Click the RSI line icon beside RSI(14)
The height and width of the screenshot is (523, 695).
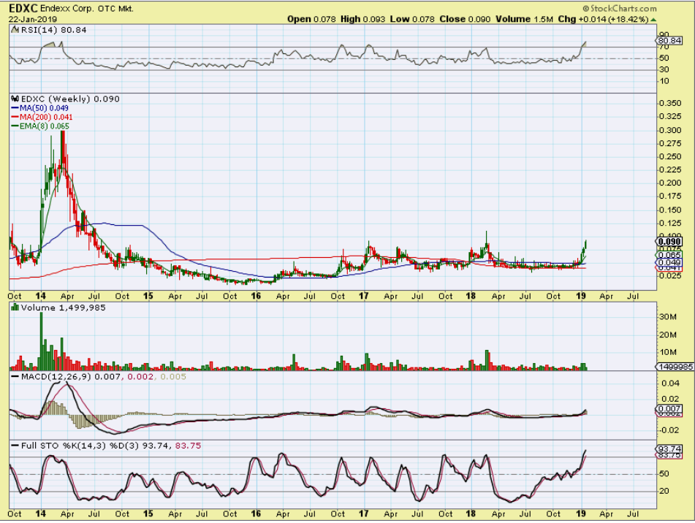coord(15,30)
